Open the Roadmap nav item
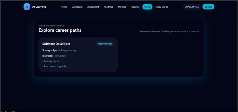The image size is (238, 112). 109,7
